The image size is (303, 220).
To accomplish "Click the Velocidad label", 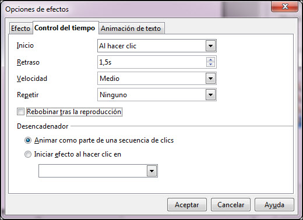I will [x=32, y=79].
